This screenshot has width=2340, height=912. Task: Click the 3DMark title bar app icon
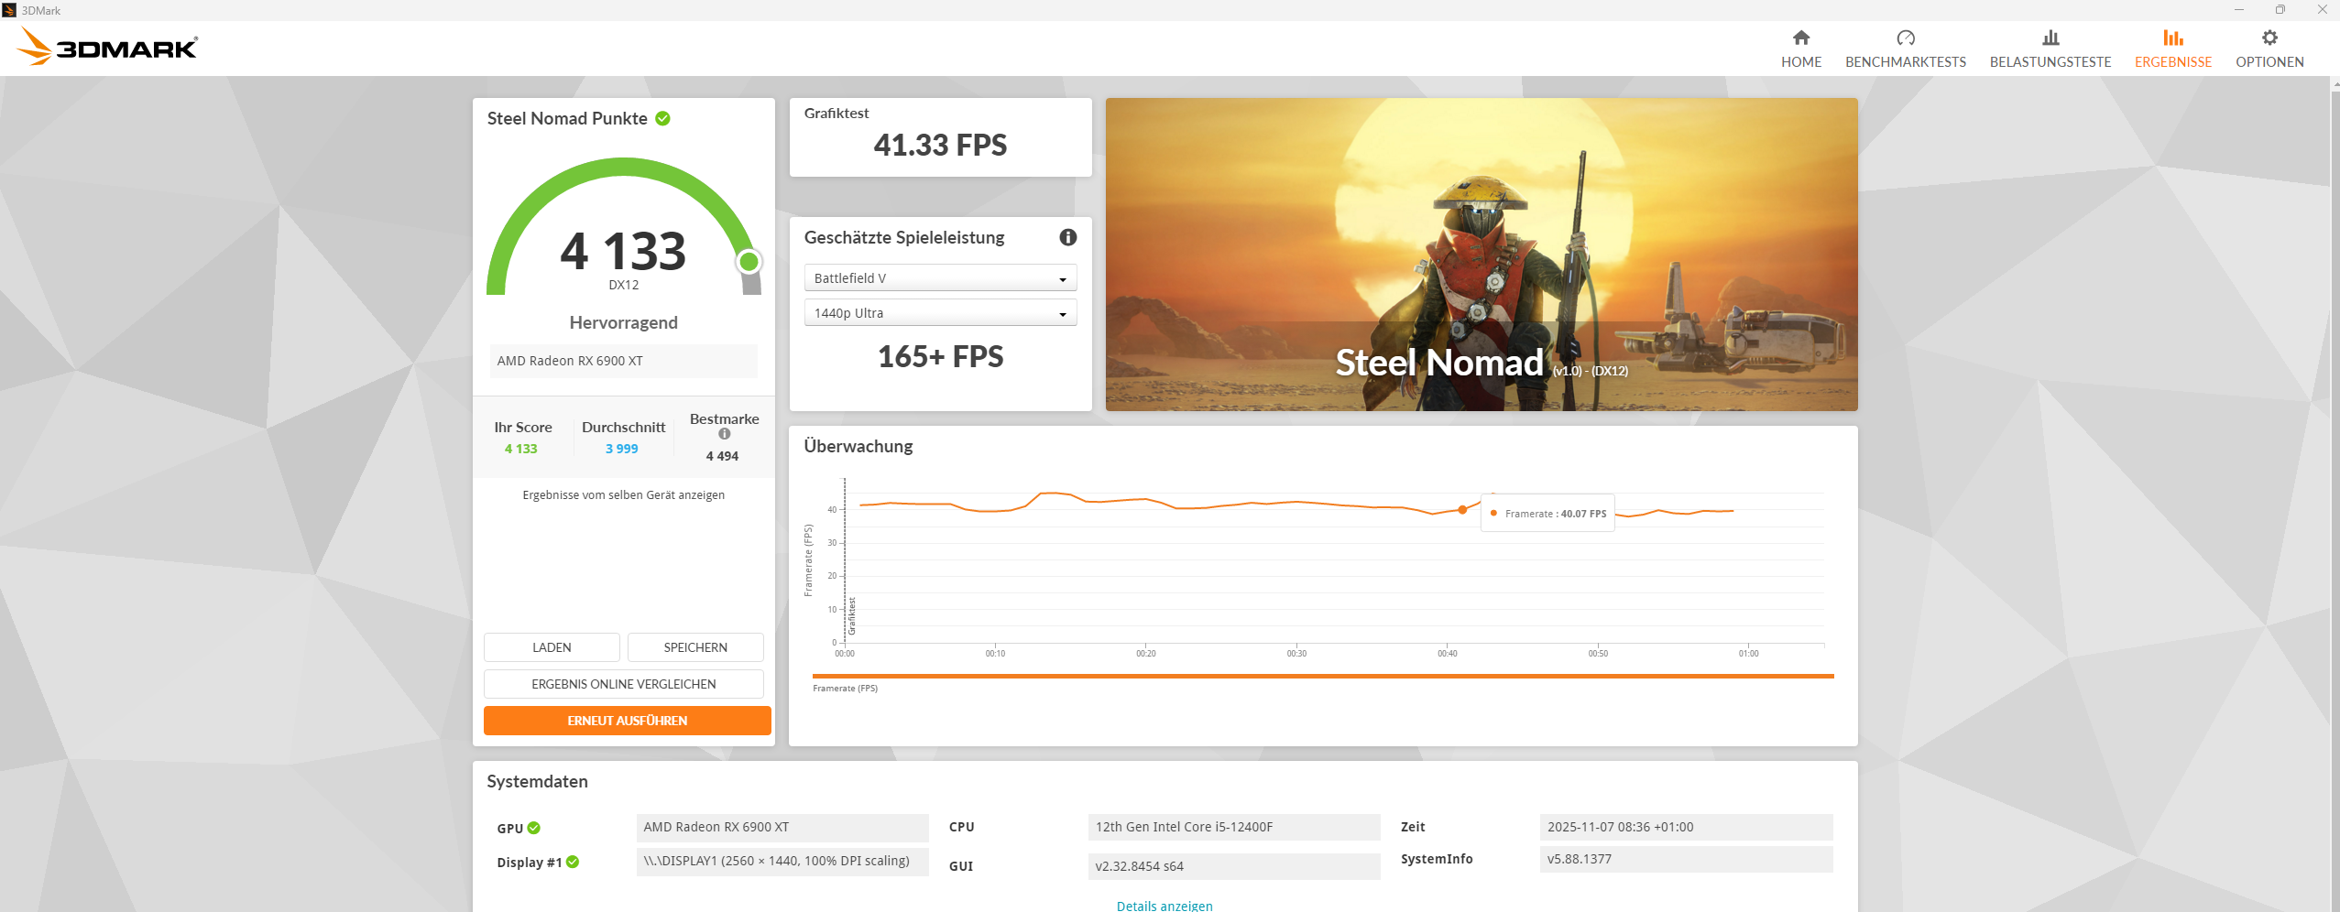pyautogui.click(x=9, y=10)
